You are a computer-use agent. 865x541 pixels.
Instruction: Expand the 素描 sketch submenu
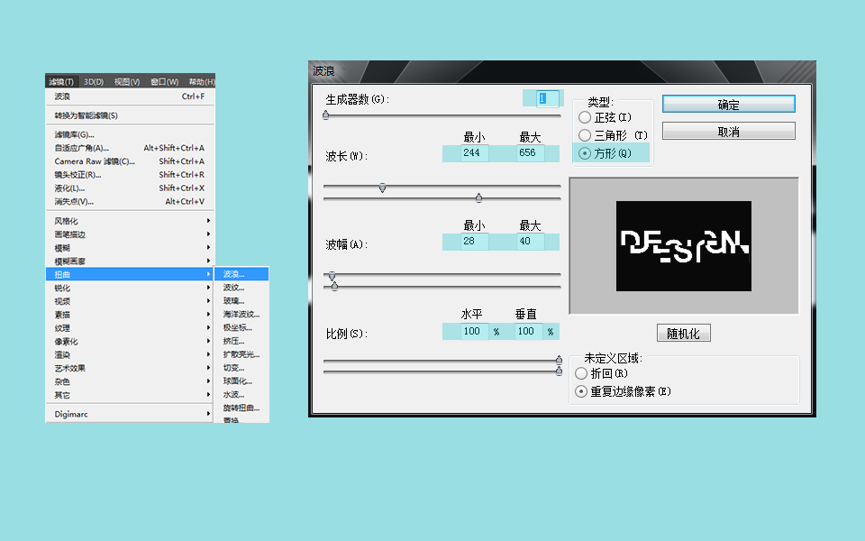click(x=130, y=315)
